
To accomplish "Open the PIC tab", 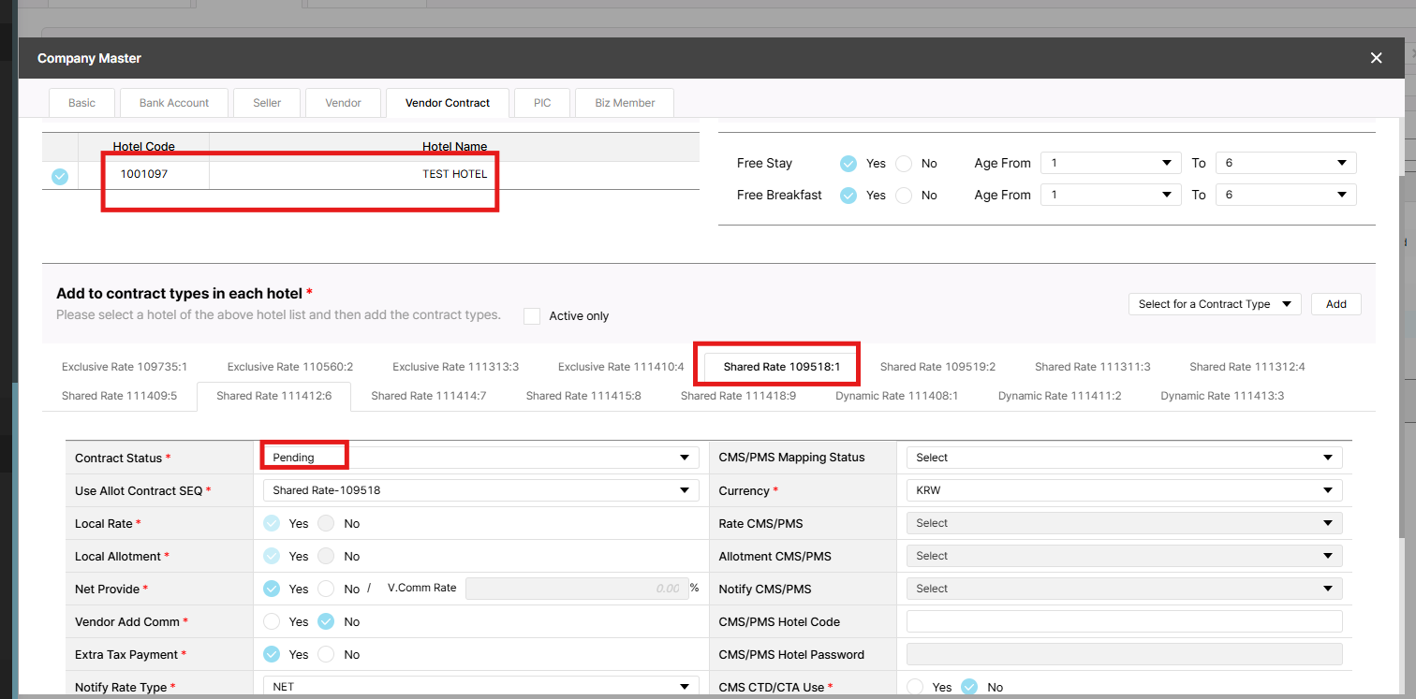I will (x=542, y=103).
